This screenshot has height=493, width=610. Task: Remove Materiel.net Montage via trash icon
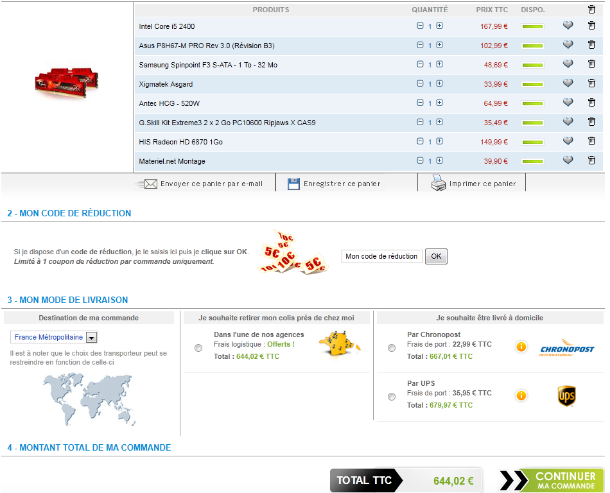591,160
